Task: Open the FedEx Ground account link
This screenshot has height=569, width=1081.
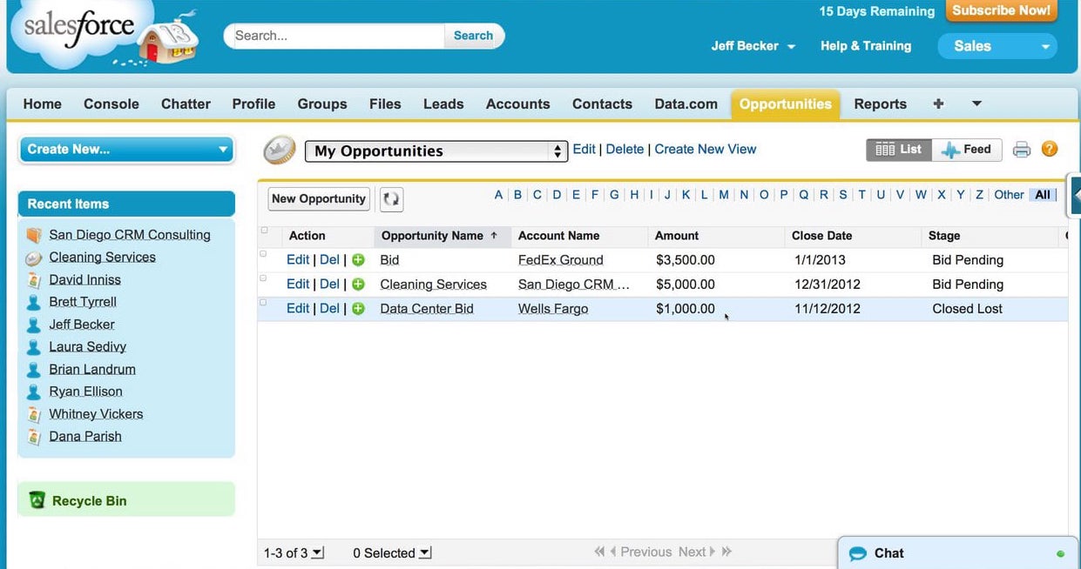Action: [561, 260]
